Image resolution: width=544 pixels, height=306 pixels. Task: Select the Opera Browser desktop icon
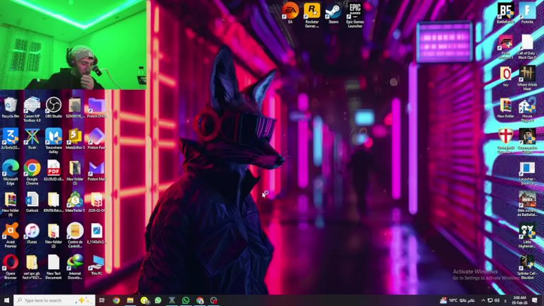click(x=10, y=266)
